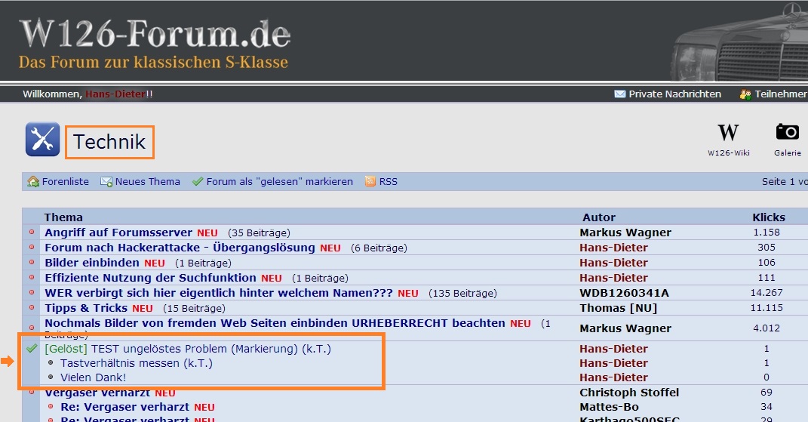Open Forenliste link
Viewport: 808px width, 422px height.
[66, 182]
